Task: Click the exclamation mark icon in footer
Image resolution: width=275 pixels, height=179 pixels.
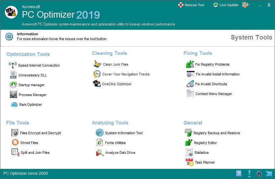Action: [249, 173]
